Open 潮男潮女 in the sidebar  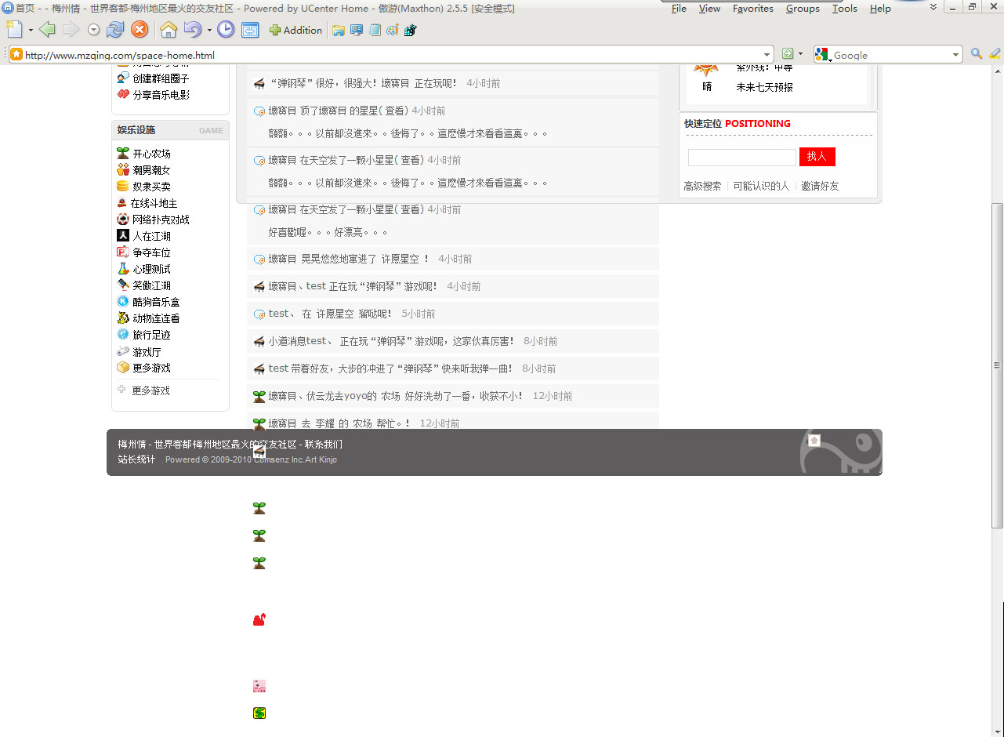151,170
